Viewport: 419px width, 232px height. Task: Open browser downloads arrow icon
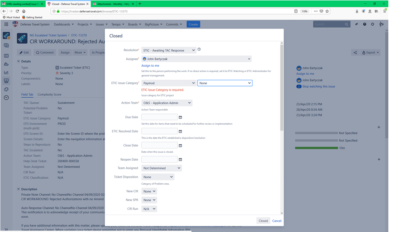click(357, 11)
